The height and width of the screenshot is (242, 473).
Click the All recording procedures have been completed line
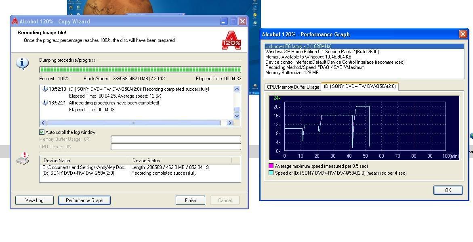tap(114, 102)
